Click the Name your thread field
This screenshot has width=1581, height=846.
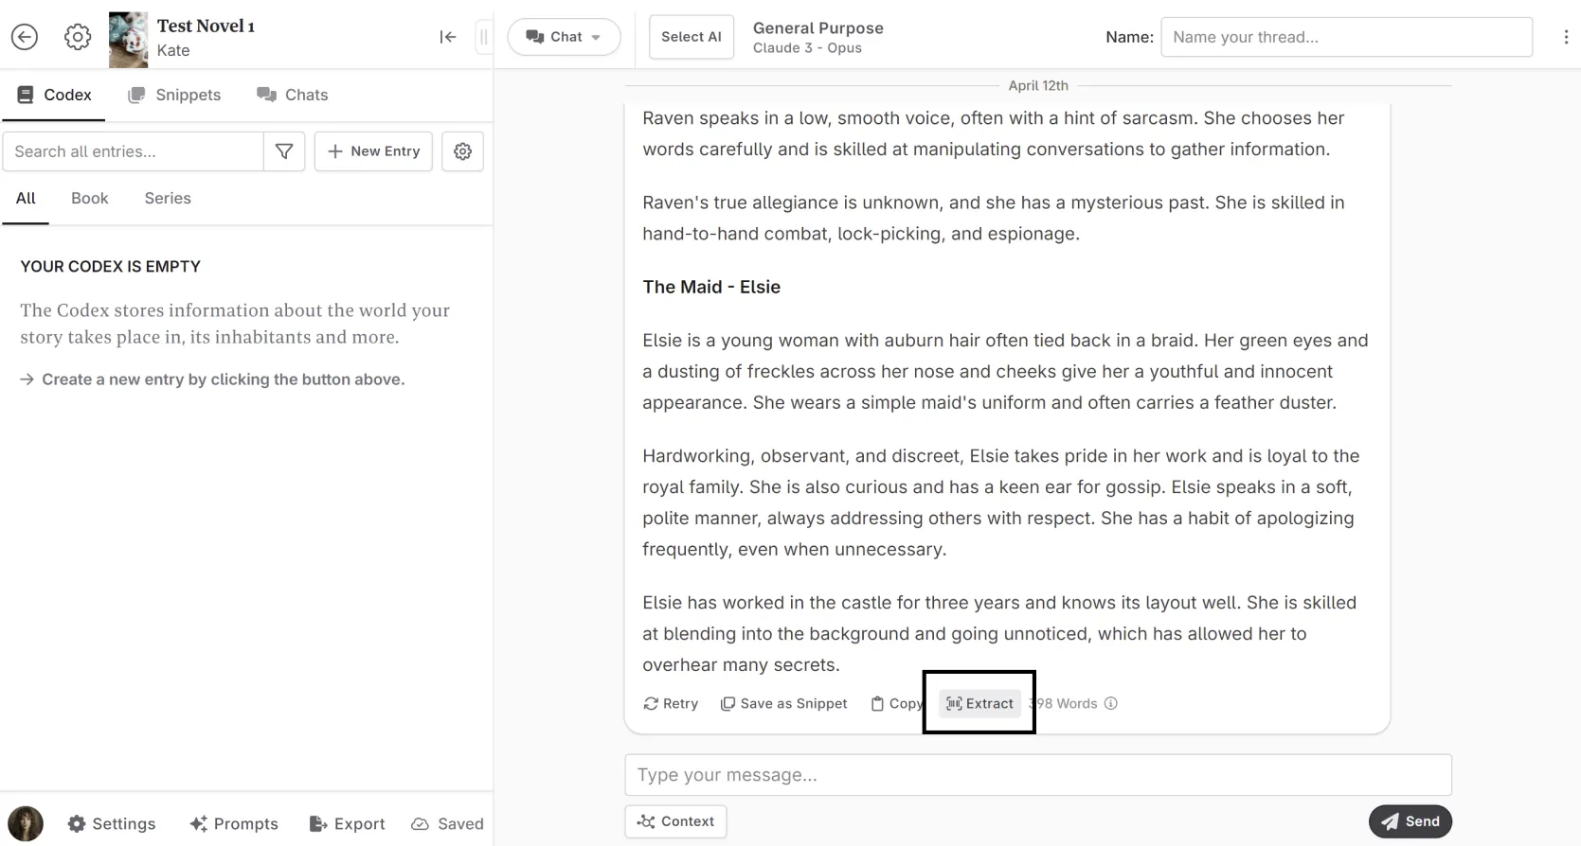(x=1346, y=37)
